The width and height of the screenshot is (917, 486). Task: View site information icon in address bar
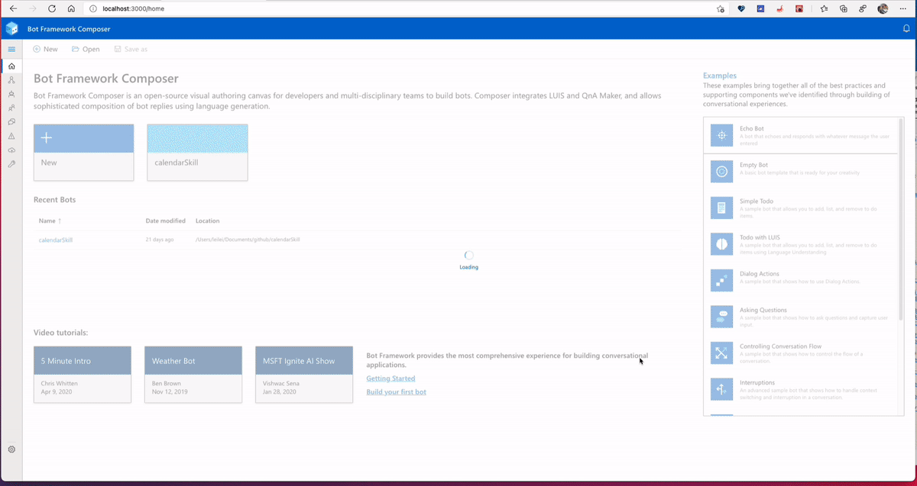tap(92, 8)
